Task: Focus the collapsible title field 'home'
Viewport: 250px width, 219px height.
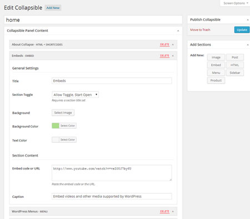Action: (x=93, y=20)
